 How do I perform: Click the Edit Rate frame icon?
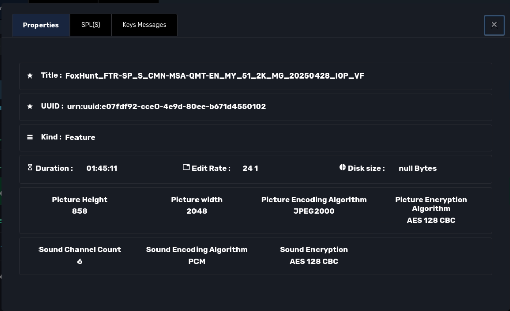coord(186,168)
